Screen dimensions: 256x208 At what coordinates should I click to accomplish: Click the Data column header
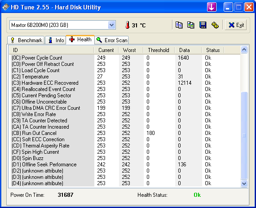pyautogui.click(x=188, y=50)
